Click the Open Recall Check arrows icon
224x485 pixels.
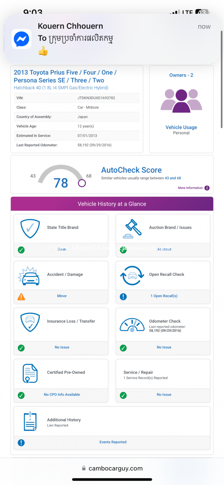point(132,275)
